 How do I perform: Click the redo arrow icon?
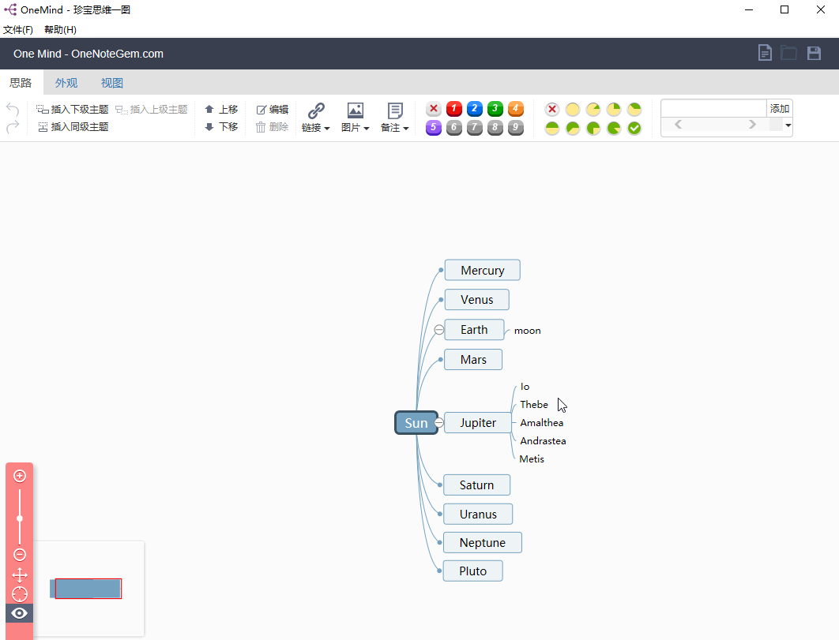pos(13,127)
